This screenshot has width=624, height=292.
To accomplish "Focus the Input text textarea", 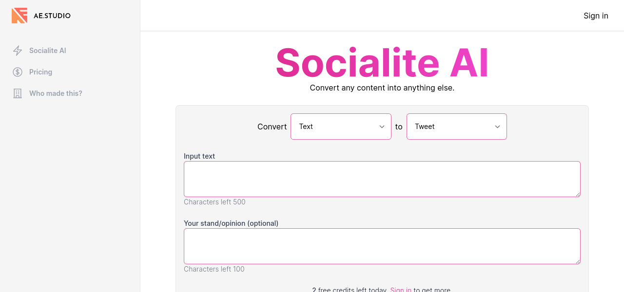I will click(x=382, y=179).
